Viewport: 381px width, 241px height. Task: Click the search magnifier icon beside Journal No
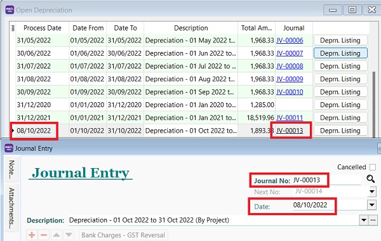click(371, 179)
